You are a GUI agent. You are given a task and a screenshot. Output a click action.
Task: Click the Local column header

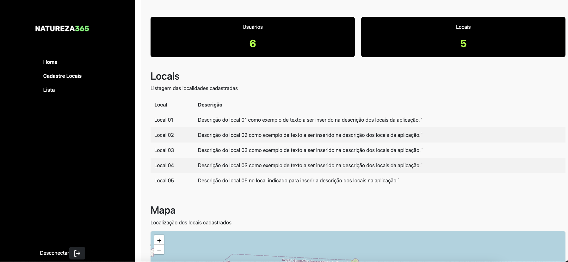tap(161, 105)
